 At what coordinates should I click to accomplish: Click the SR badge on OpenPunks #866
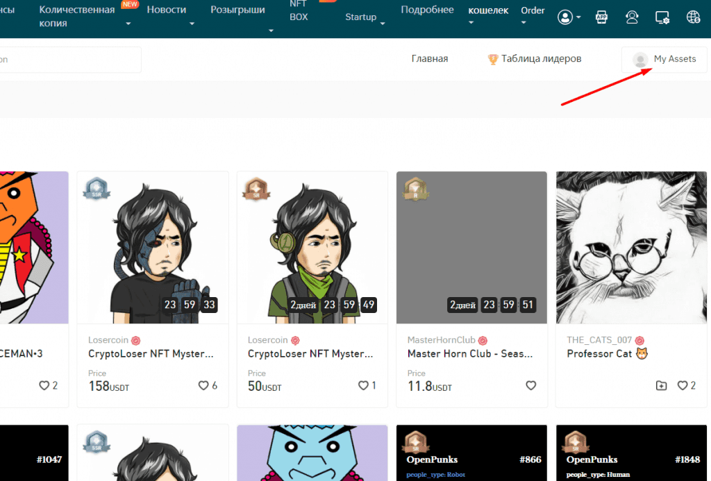pyautogui.click(x=415, y=442)
